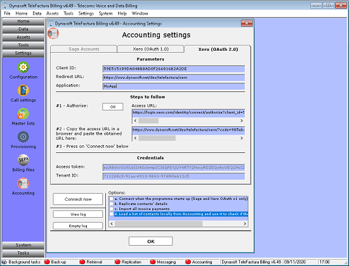
Task: Click date 09/11/2020 in status bar
Action: tap(294, 262)
